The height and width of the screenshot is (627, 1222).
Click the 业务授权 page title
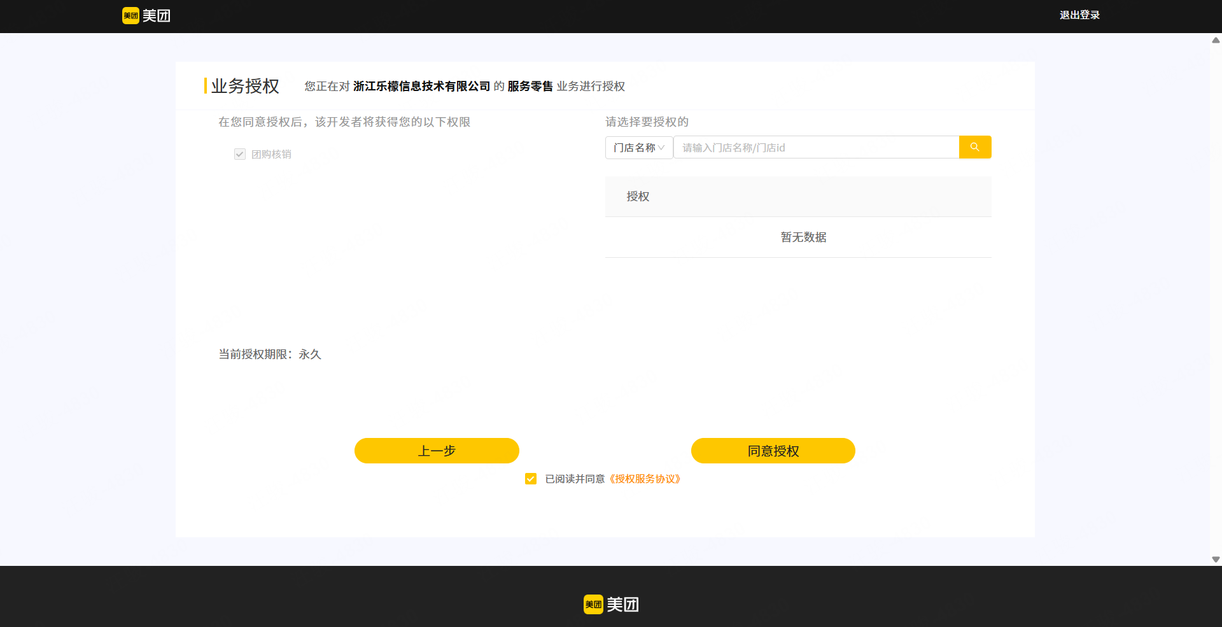click(x=245, y=86)
